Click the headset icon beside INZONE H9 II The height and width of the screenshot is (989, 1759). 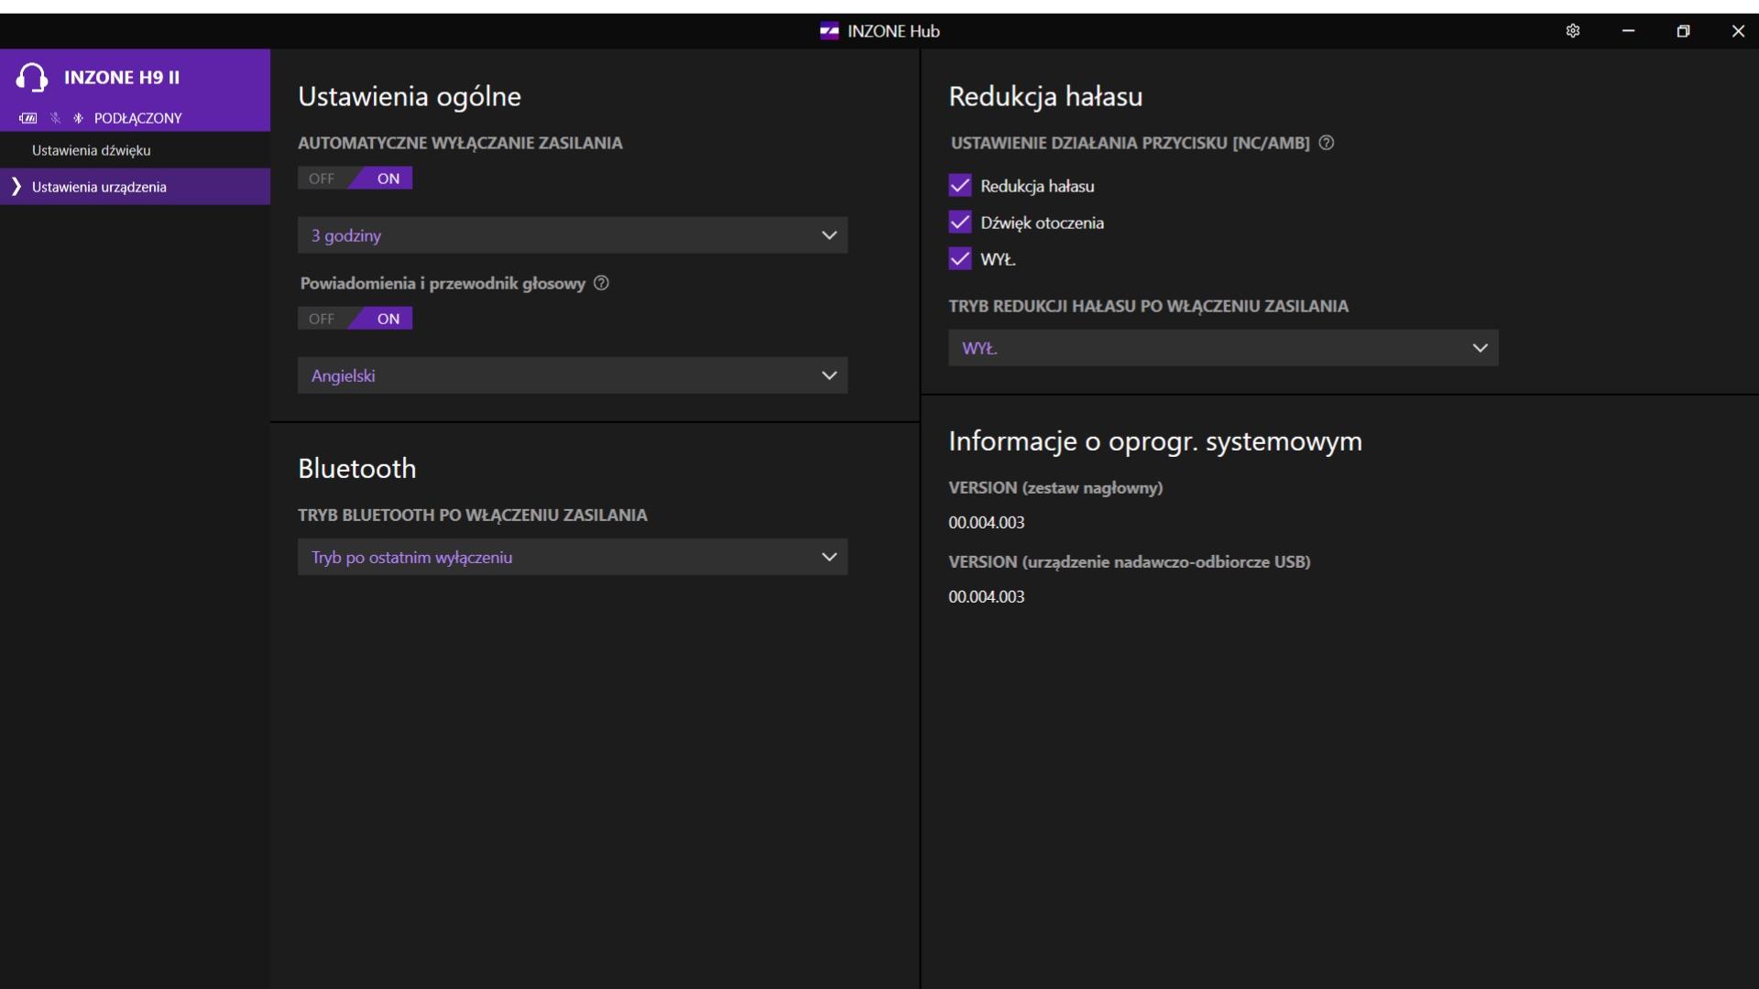tap(32, 78)
